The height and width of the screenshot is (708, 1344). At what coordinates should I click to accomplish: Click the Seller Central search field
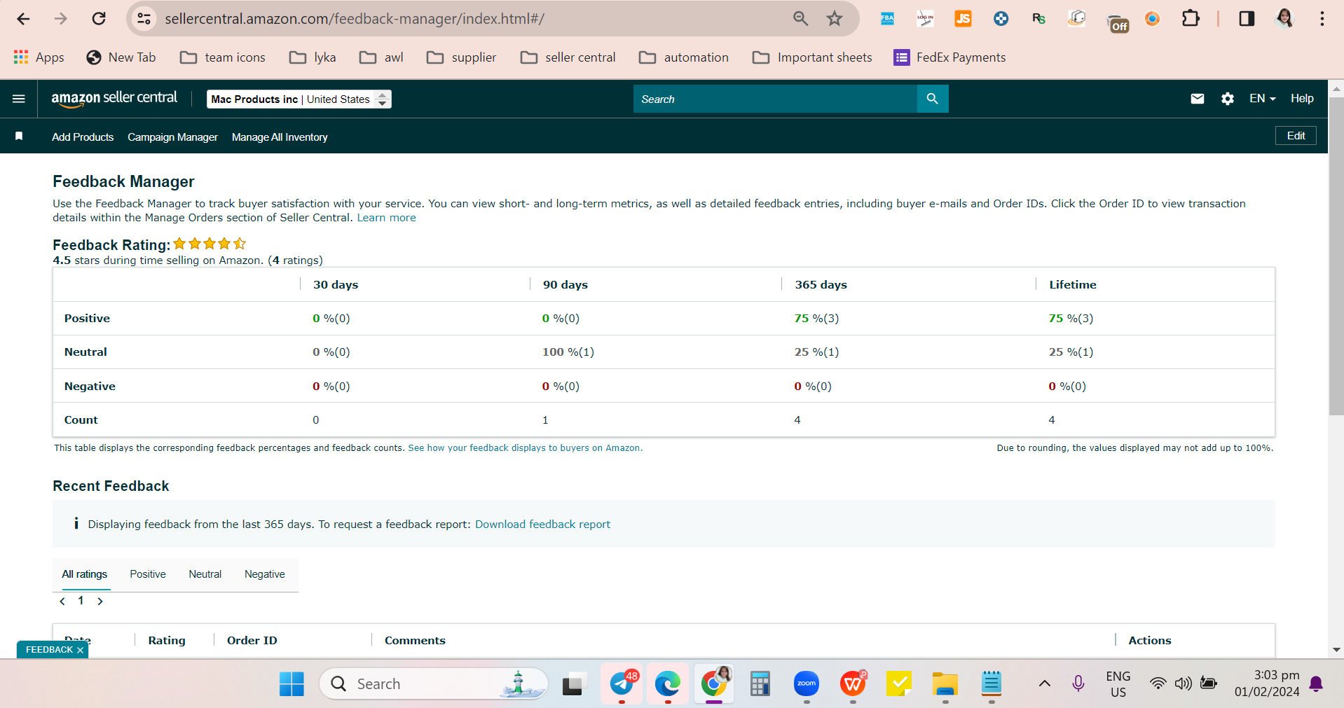[x=775, y=99]
